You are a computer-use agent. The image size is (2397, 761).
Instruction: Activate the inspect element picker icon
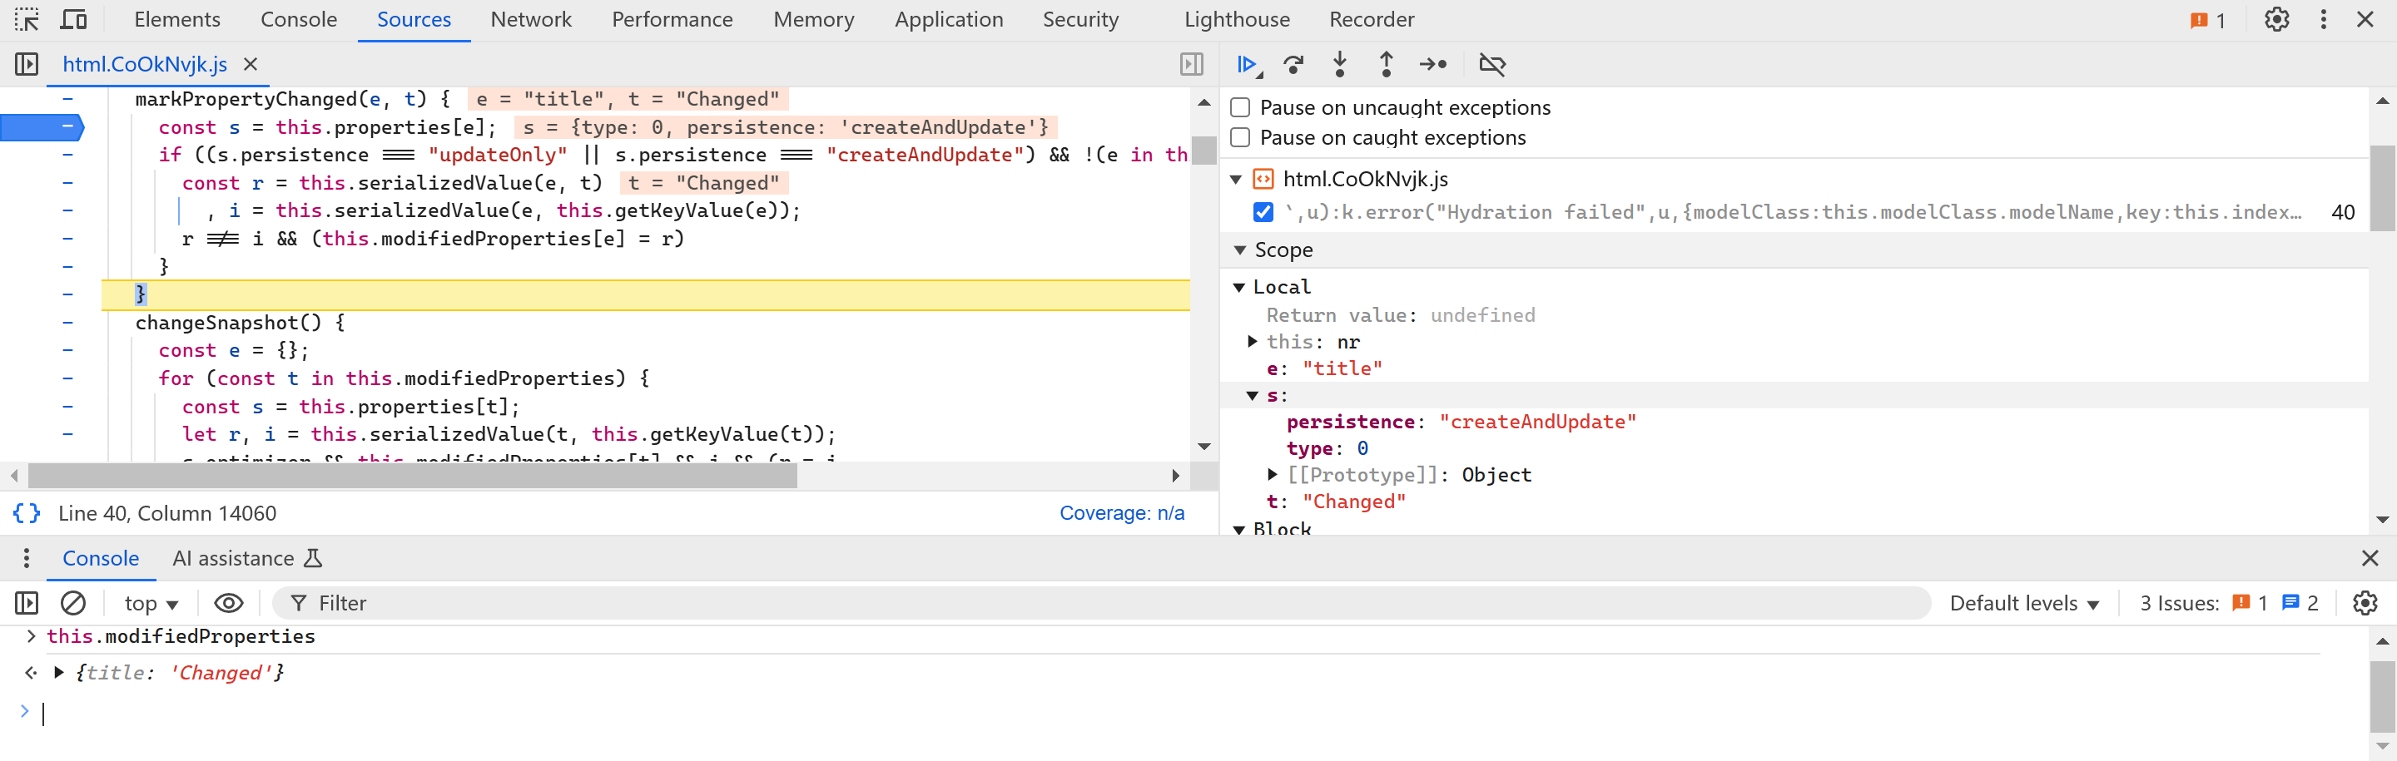coord(26,18)
